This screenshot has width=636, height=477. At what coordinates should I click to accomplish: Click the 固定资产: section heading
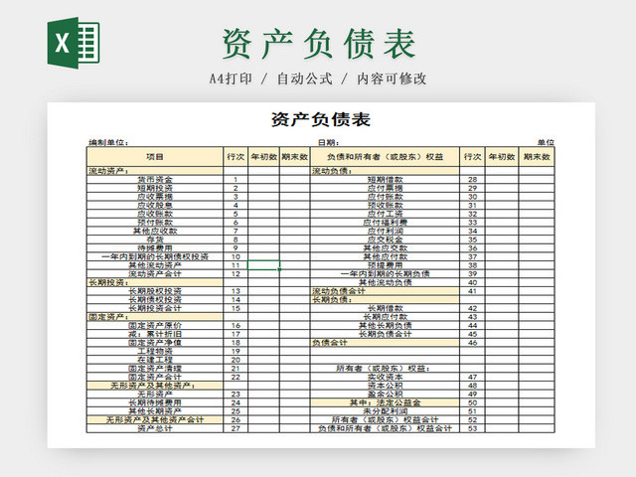click(155, 317)
